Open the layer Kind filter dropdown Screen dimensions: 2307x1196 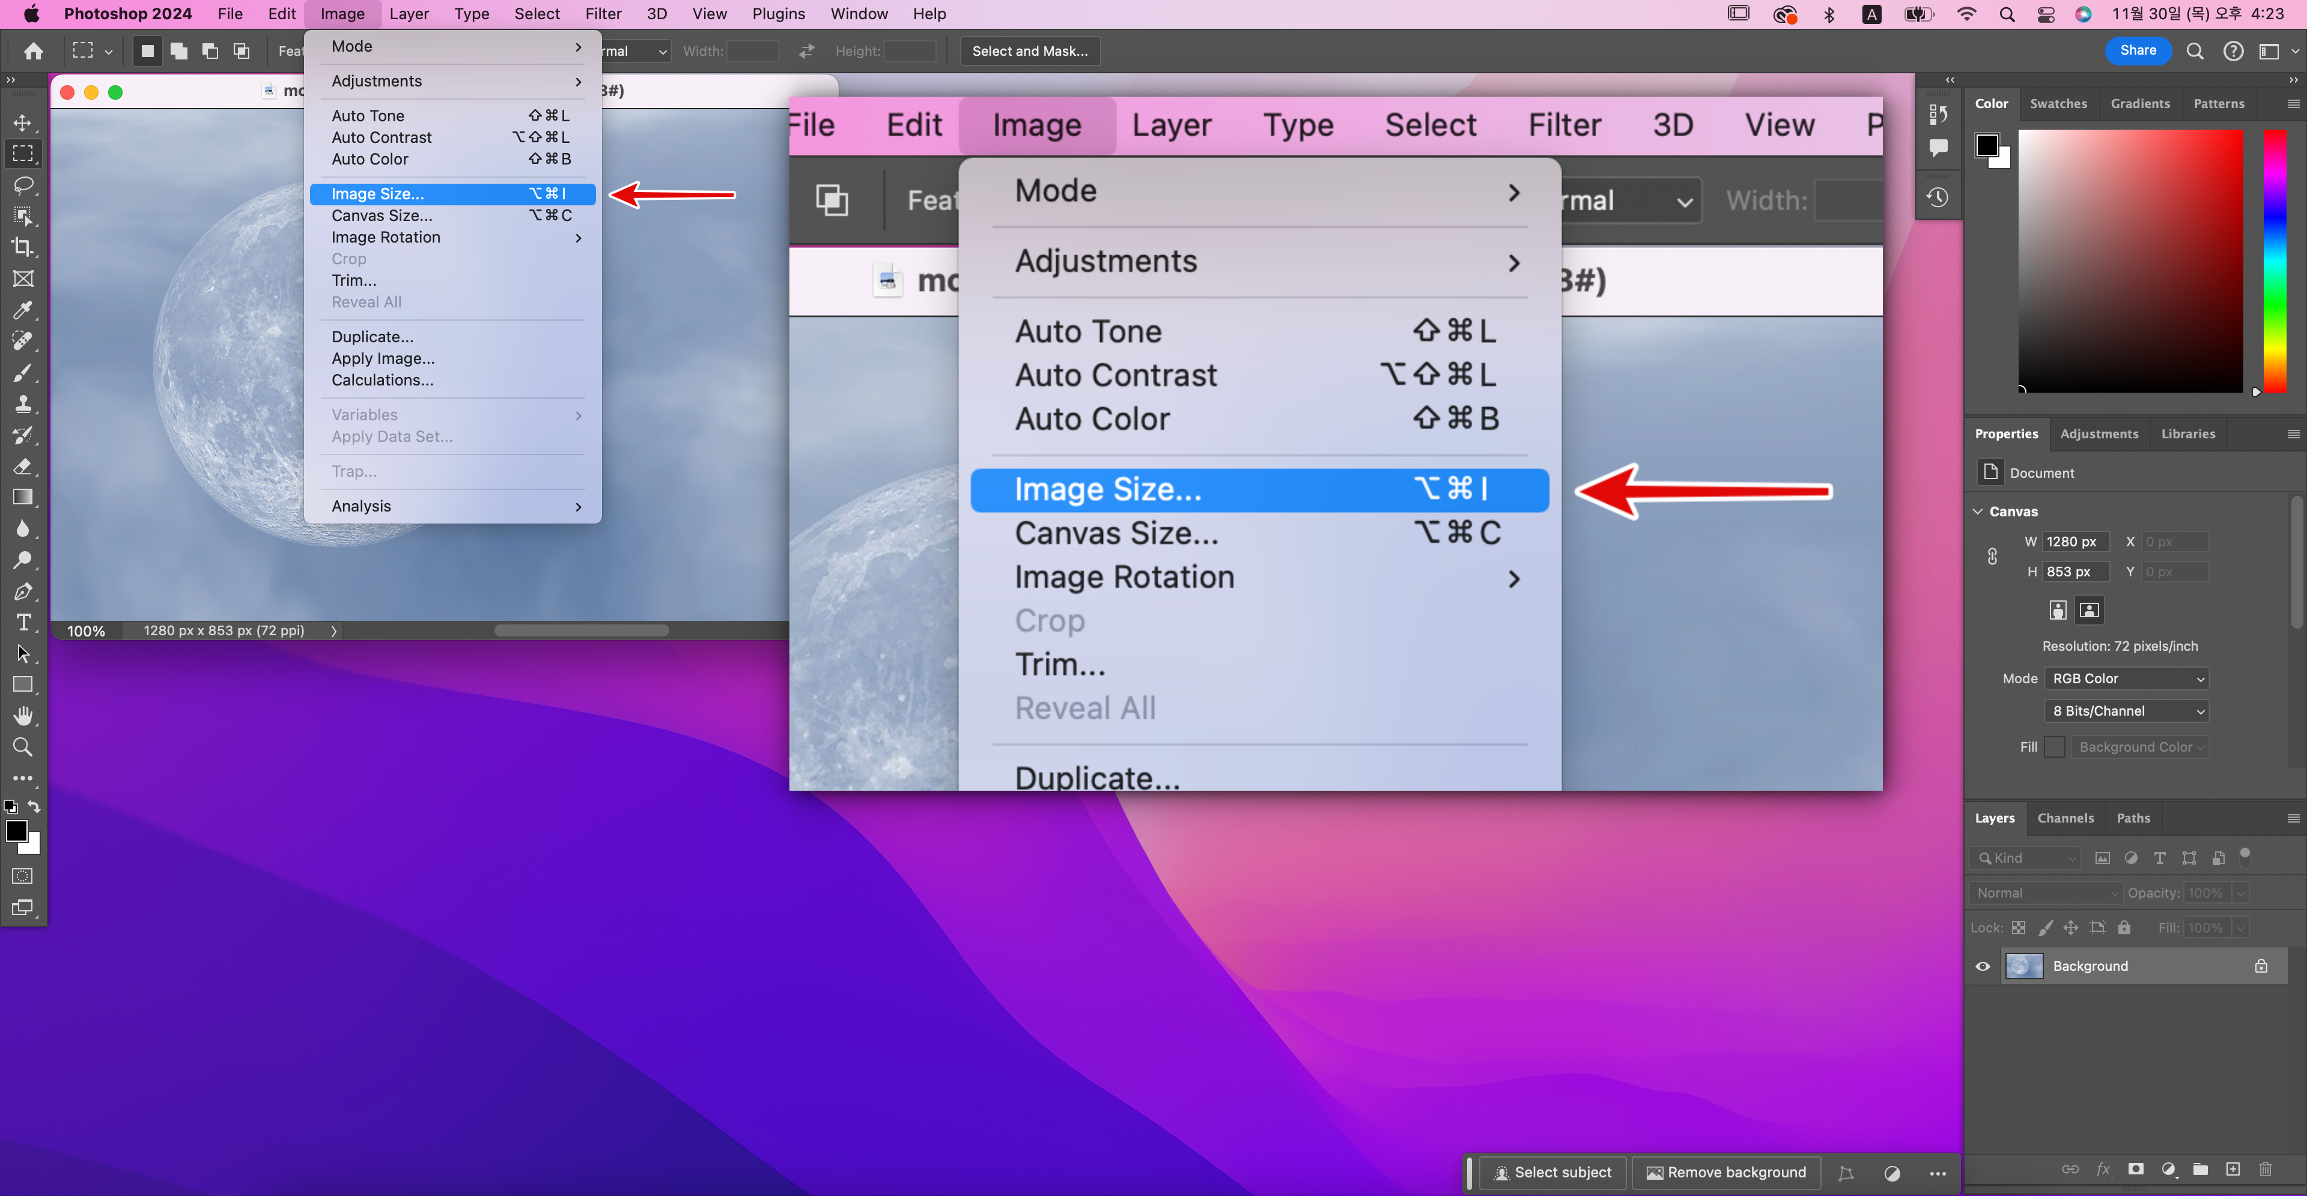point(2025,857)
